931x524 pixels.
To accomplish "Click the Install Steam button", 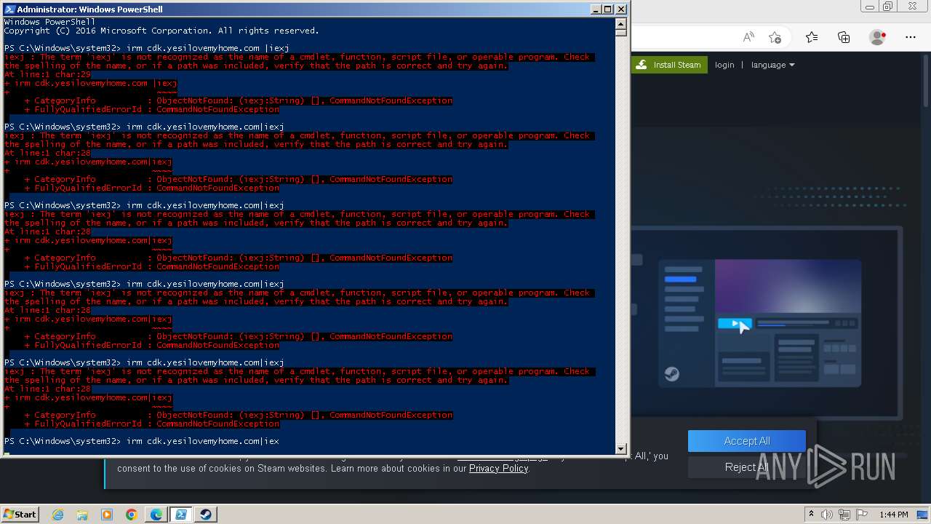I will click(x=669, y=65).
